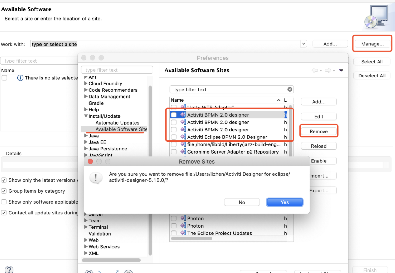
Task: Click the Work with site input field
Action: pyautogui.click(x=165, y=44)
